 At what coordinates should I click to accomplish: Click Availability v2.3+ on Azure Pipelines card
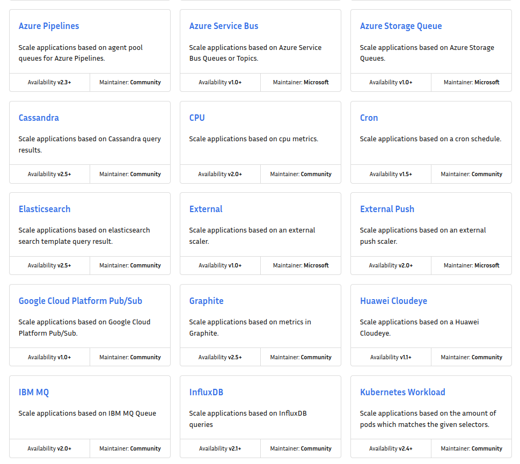click(49, 82)
